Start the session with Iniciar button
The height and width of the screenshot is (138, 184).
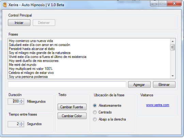19,22
